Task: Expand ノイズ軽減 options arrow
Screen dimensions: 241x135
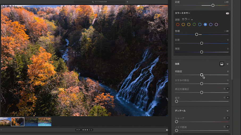Action: [x=228, y=127]
